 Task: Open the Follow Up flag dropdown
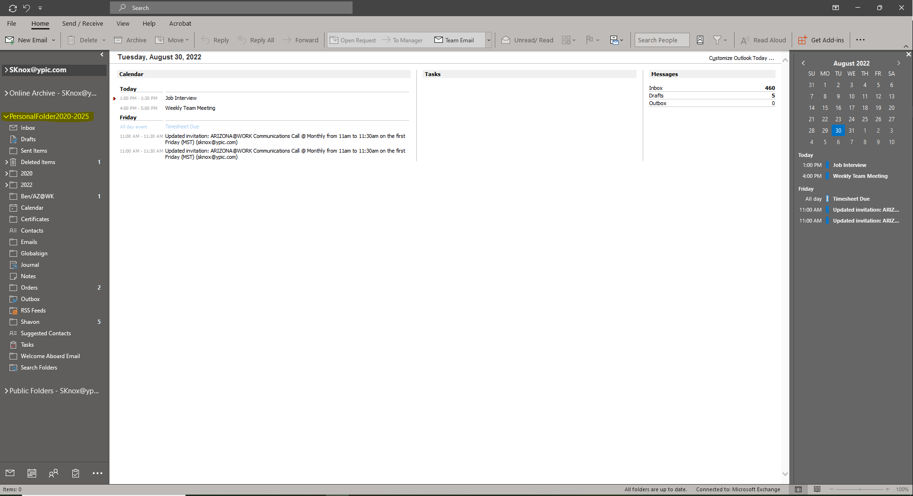click(592, 40)
